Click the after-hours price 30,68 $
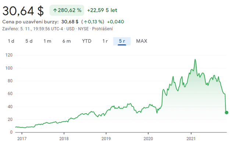This screenshot has width=239, height=147. click(69, 22)
